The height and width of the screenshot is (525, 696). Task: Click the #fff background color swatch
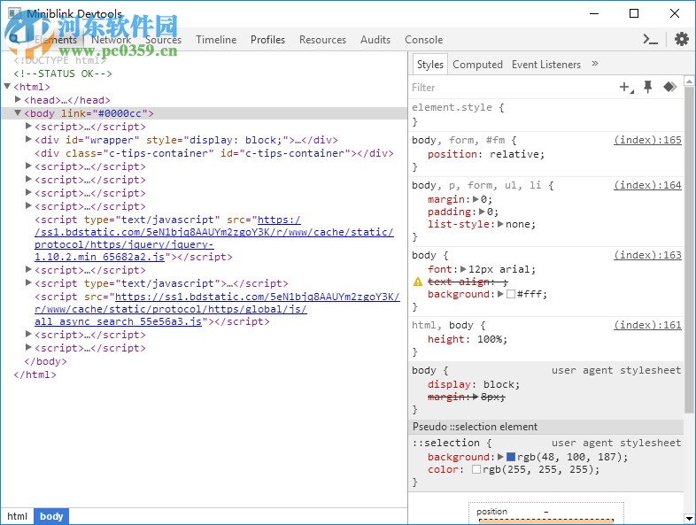tap(511, 294)
